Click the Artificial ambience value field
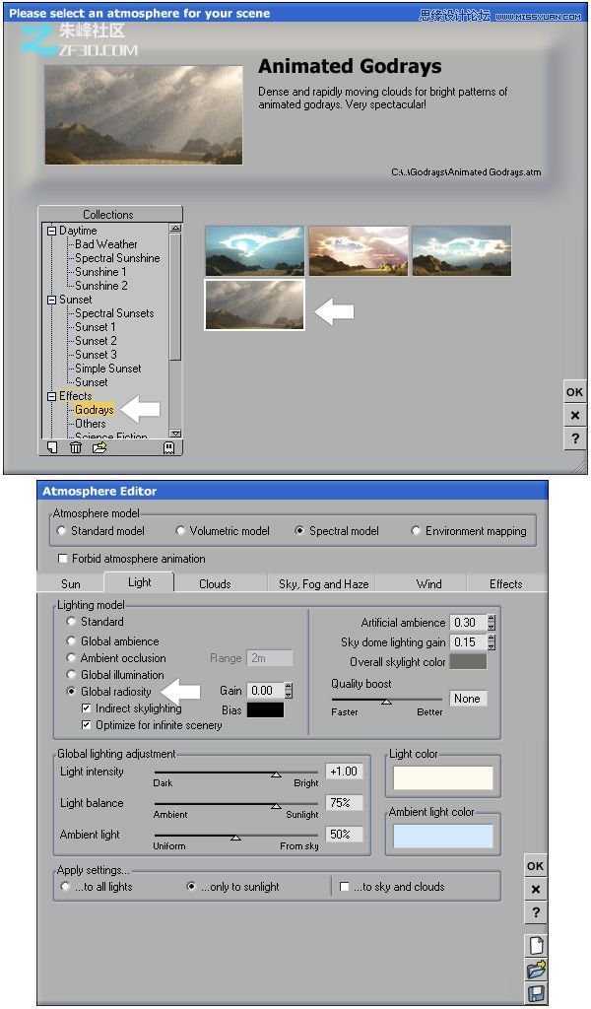 [x=468, y=623]
